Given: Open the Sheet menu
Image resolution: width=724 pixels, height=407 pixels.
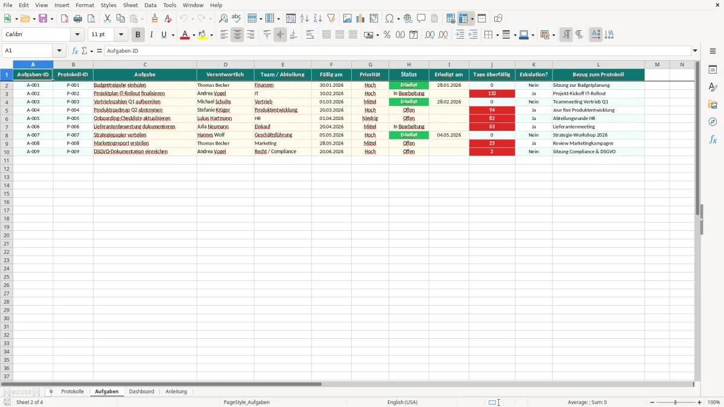Looking at the screenshot, I should 130,5.
